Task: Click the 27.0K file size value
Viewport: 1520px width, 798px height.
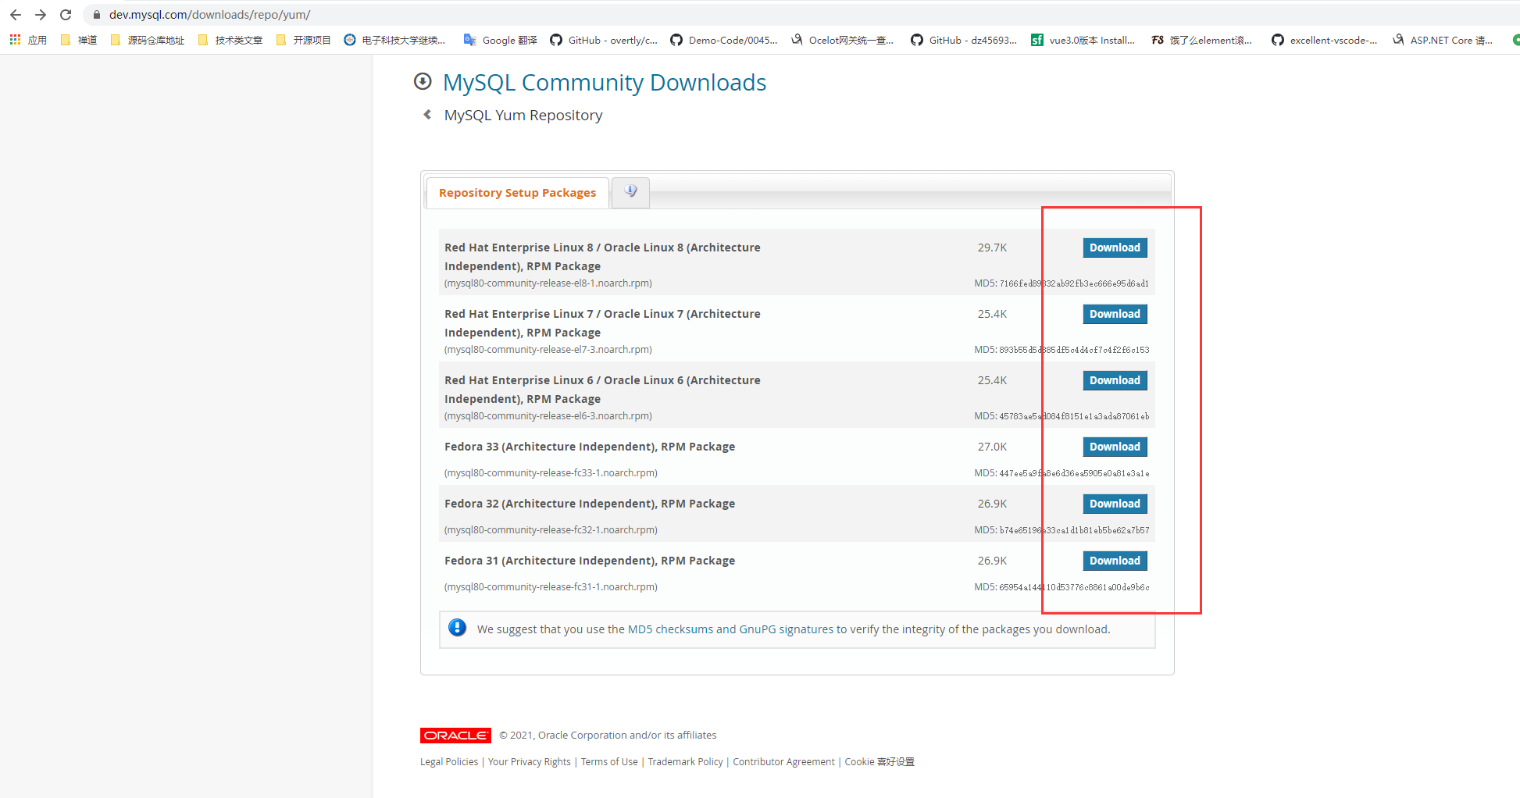Action: click(992, 447)
